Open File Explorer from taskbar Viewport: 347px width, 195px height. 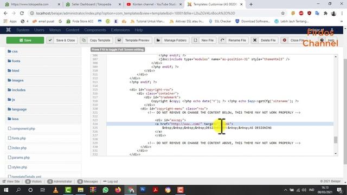tap(81, 190)
